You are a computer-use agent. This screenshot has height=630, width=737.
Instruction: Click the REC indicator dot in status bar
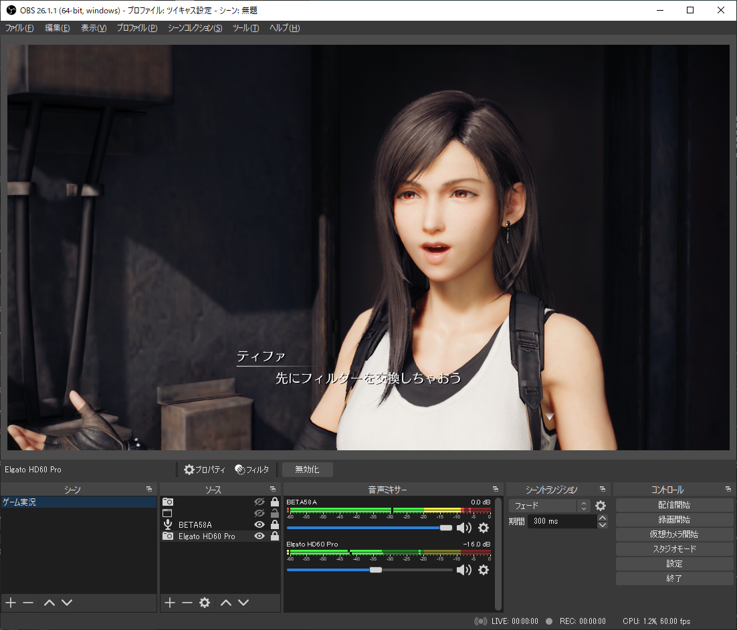point(549,621)
